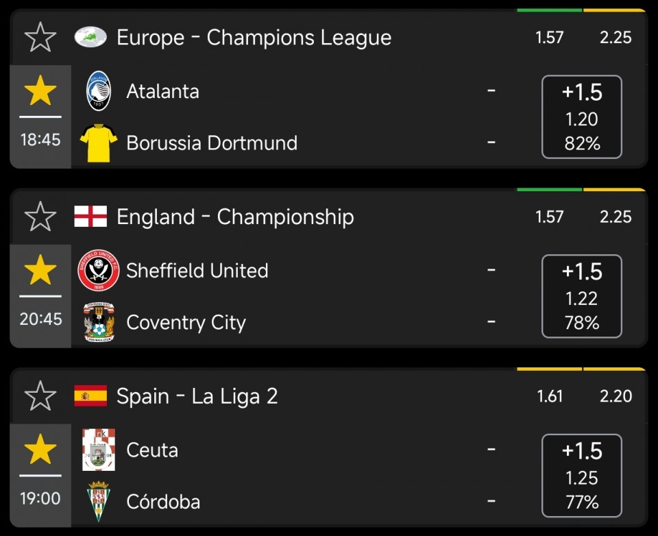Image resolution: width=658 pixels, height=536 pixels.
Task: Click the Coventry City club crest
Action: tap(99, 322)
